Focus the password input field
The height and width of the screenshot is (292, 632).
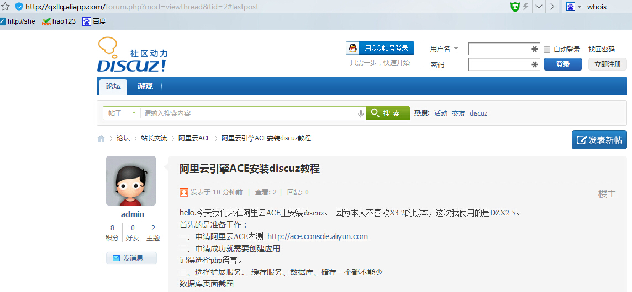[x=504, y=64]
